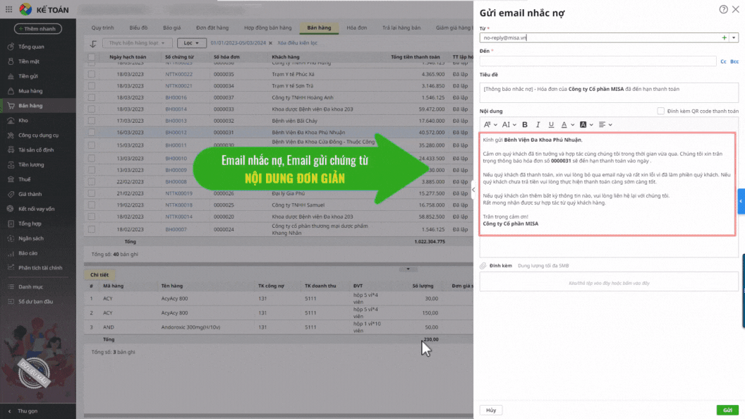
Task: Tick the select-all checkbox in table header
Action: [x=92, y=56]
